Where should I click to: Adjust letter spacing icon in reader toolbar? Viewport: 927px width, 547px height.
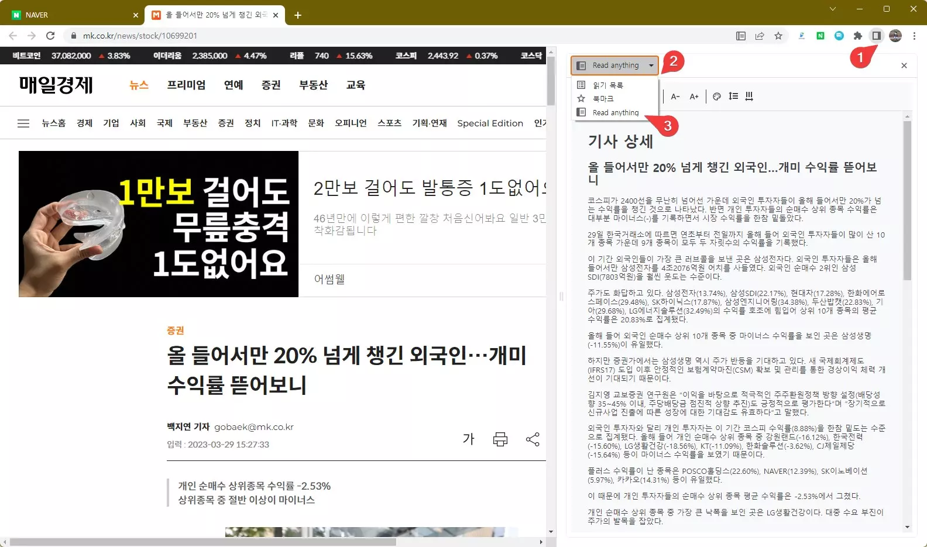pyautogui.click(x=749, y=97)
